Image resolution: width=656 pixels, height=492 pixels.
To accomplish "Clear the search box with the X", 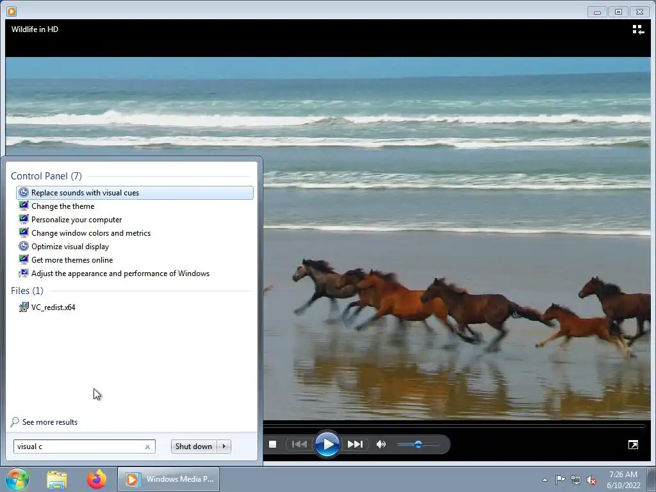I will click(148, 447).
